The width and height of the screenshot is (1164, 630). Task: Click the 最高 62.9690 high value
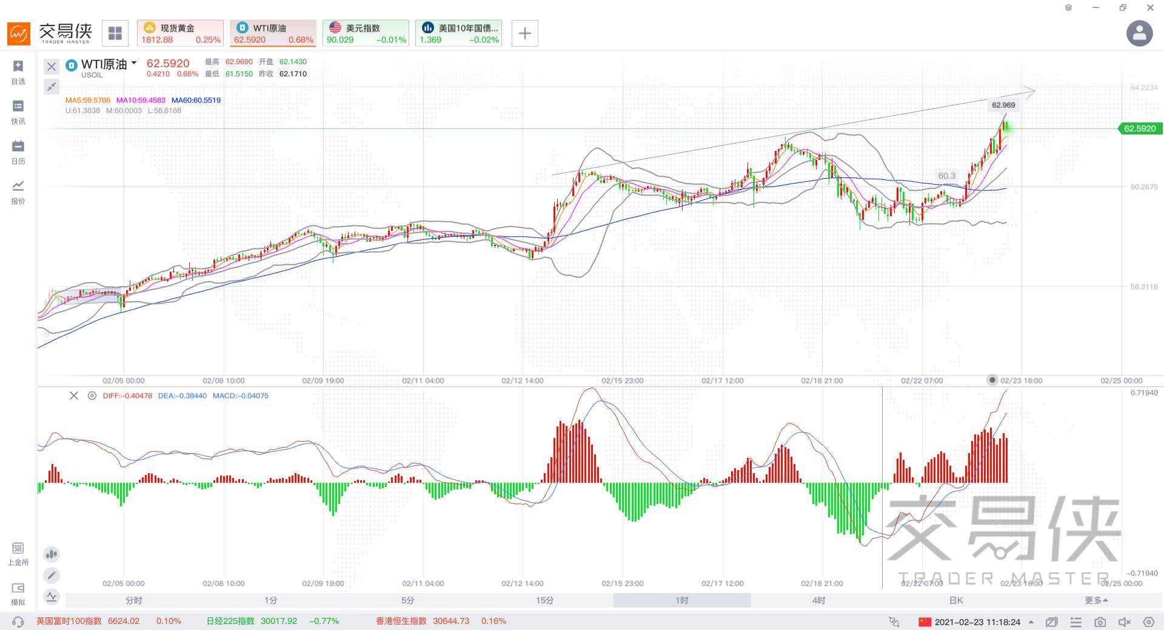pyautogui.click(x=229, y=62)
